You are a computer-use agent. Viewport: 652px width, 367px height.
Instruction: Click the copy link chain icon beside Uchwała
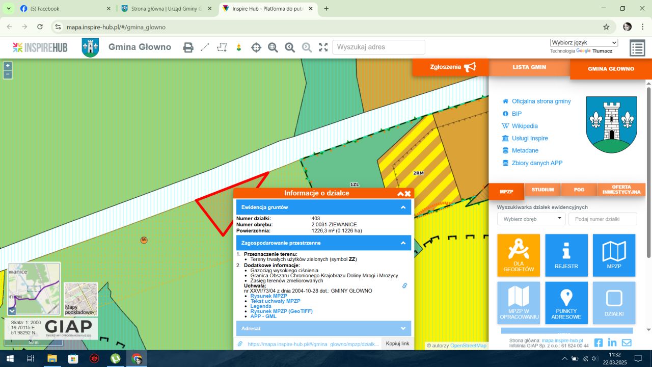[x=404, y=286]
